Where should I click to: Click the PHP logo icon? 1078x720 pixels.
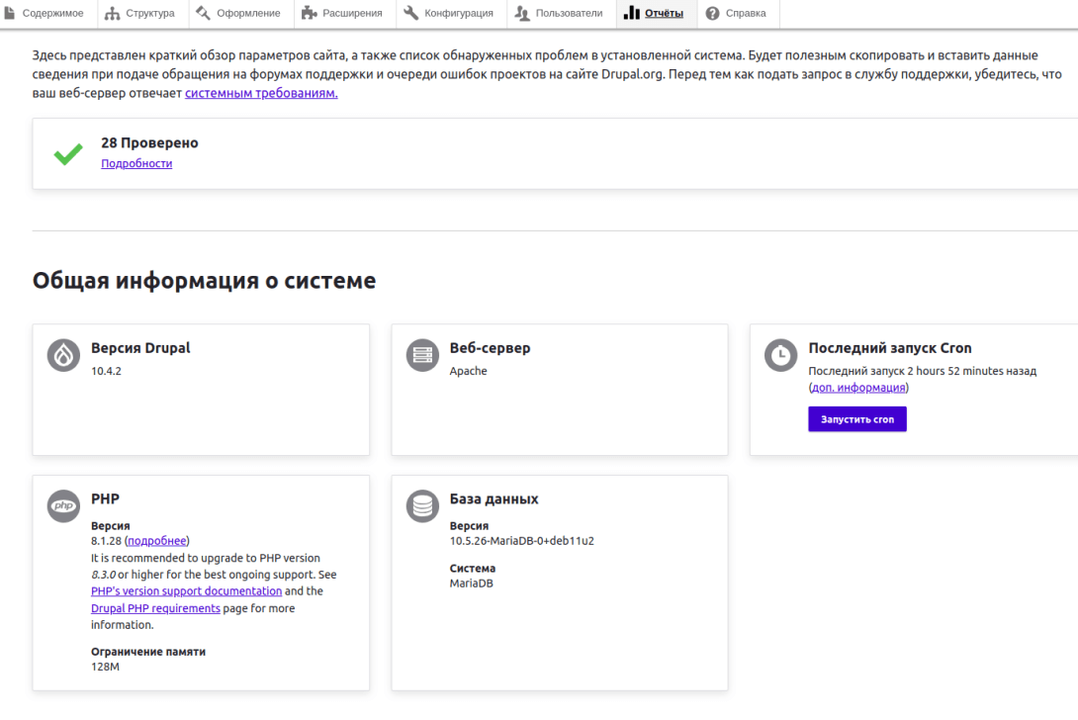click(x=63, y=505)
